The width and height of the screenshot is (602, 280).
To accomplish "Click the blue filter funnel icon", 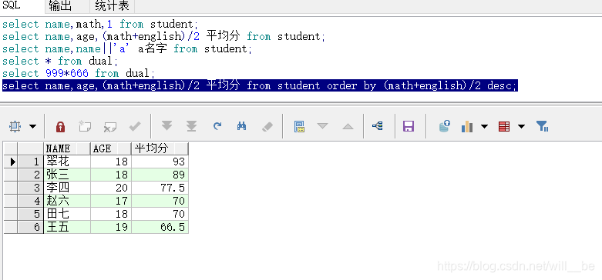I will click(x=542, y=126).
